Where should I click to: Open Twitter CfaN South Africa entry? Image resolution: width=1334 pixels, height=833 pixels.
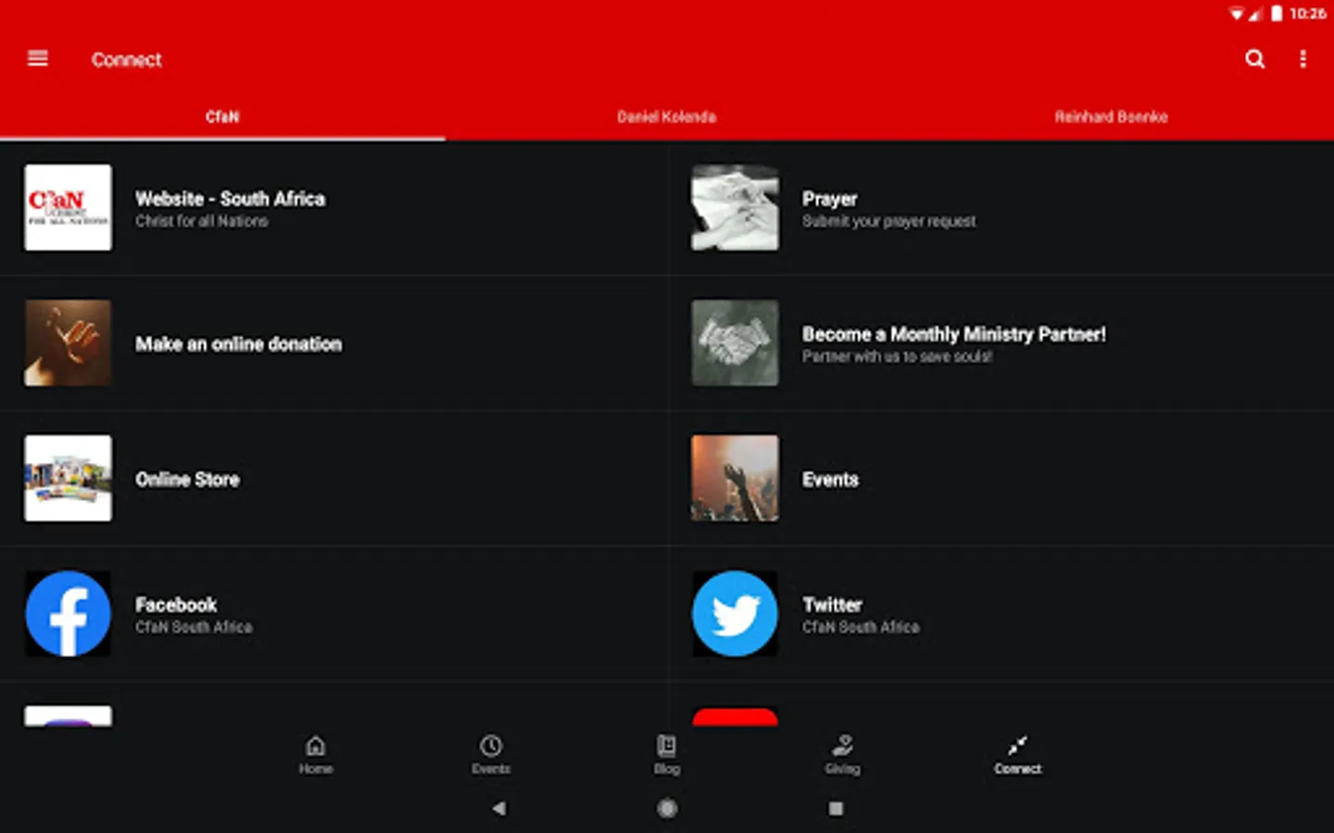[1000, 614]
